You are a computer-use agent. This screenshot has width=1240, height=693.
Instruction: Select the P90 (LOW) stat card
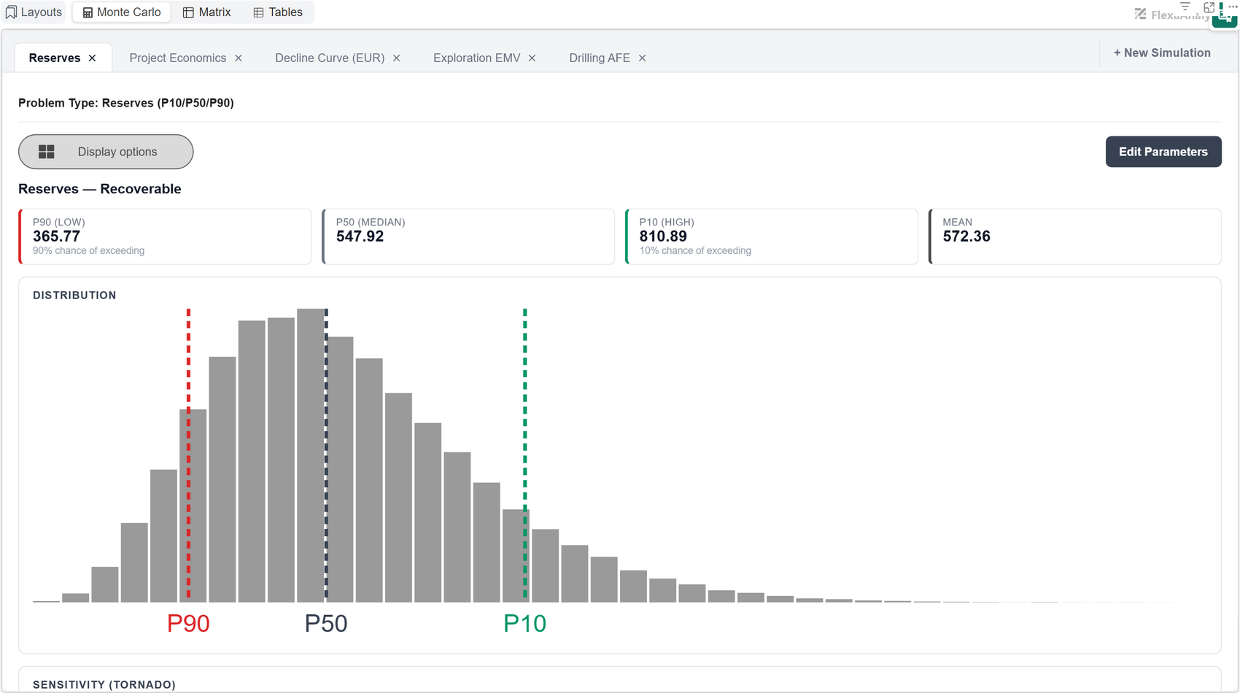tap(165, 236)
